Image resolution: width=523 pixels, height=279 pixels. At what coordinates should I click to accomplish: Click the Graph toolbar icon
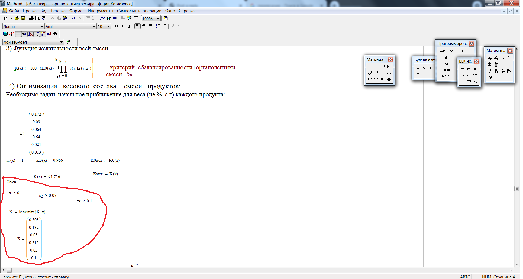(11, 34)
